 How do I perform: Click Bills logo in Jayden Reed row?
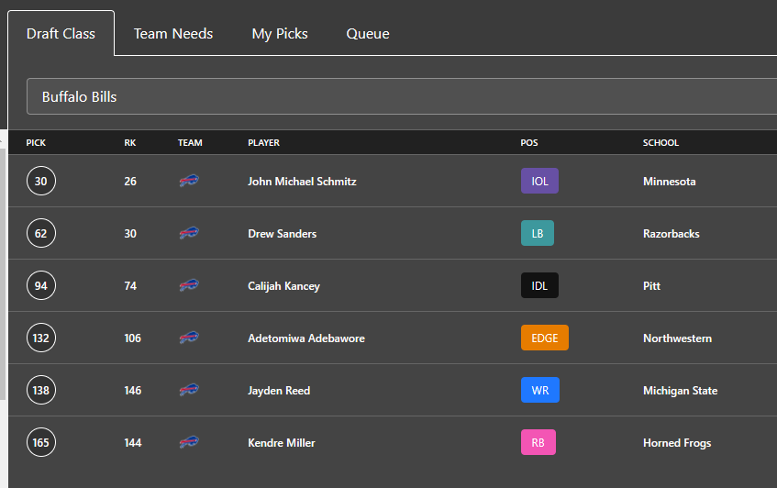click(189, 390)
